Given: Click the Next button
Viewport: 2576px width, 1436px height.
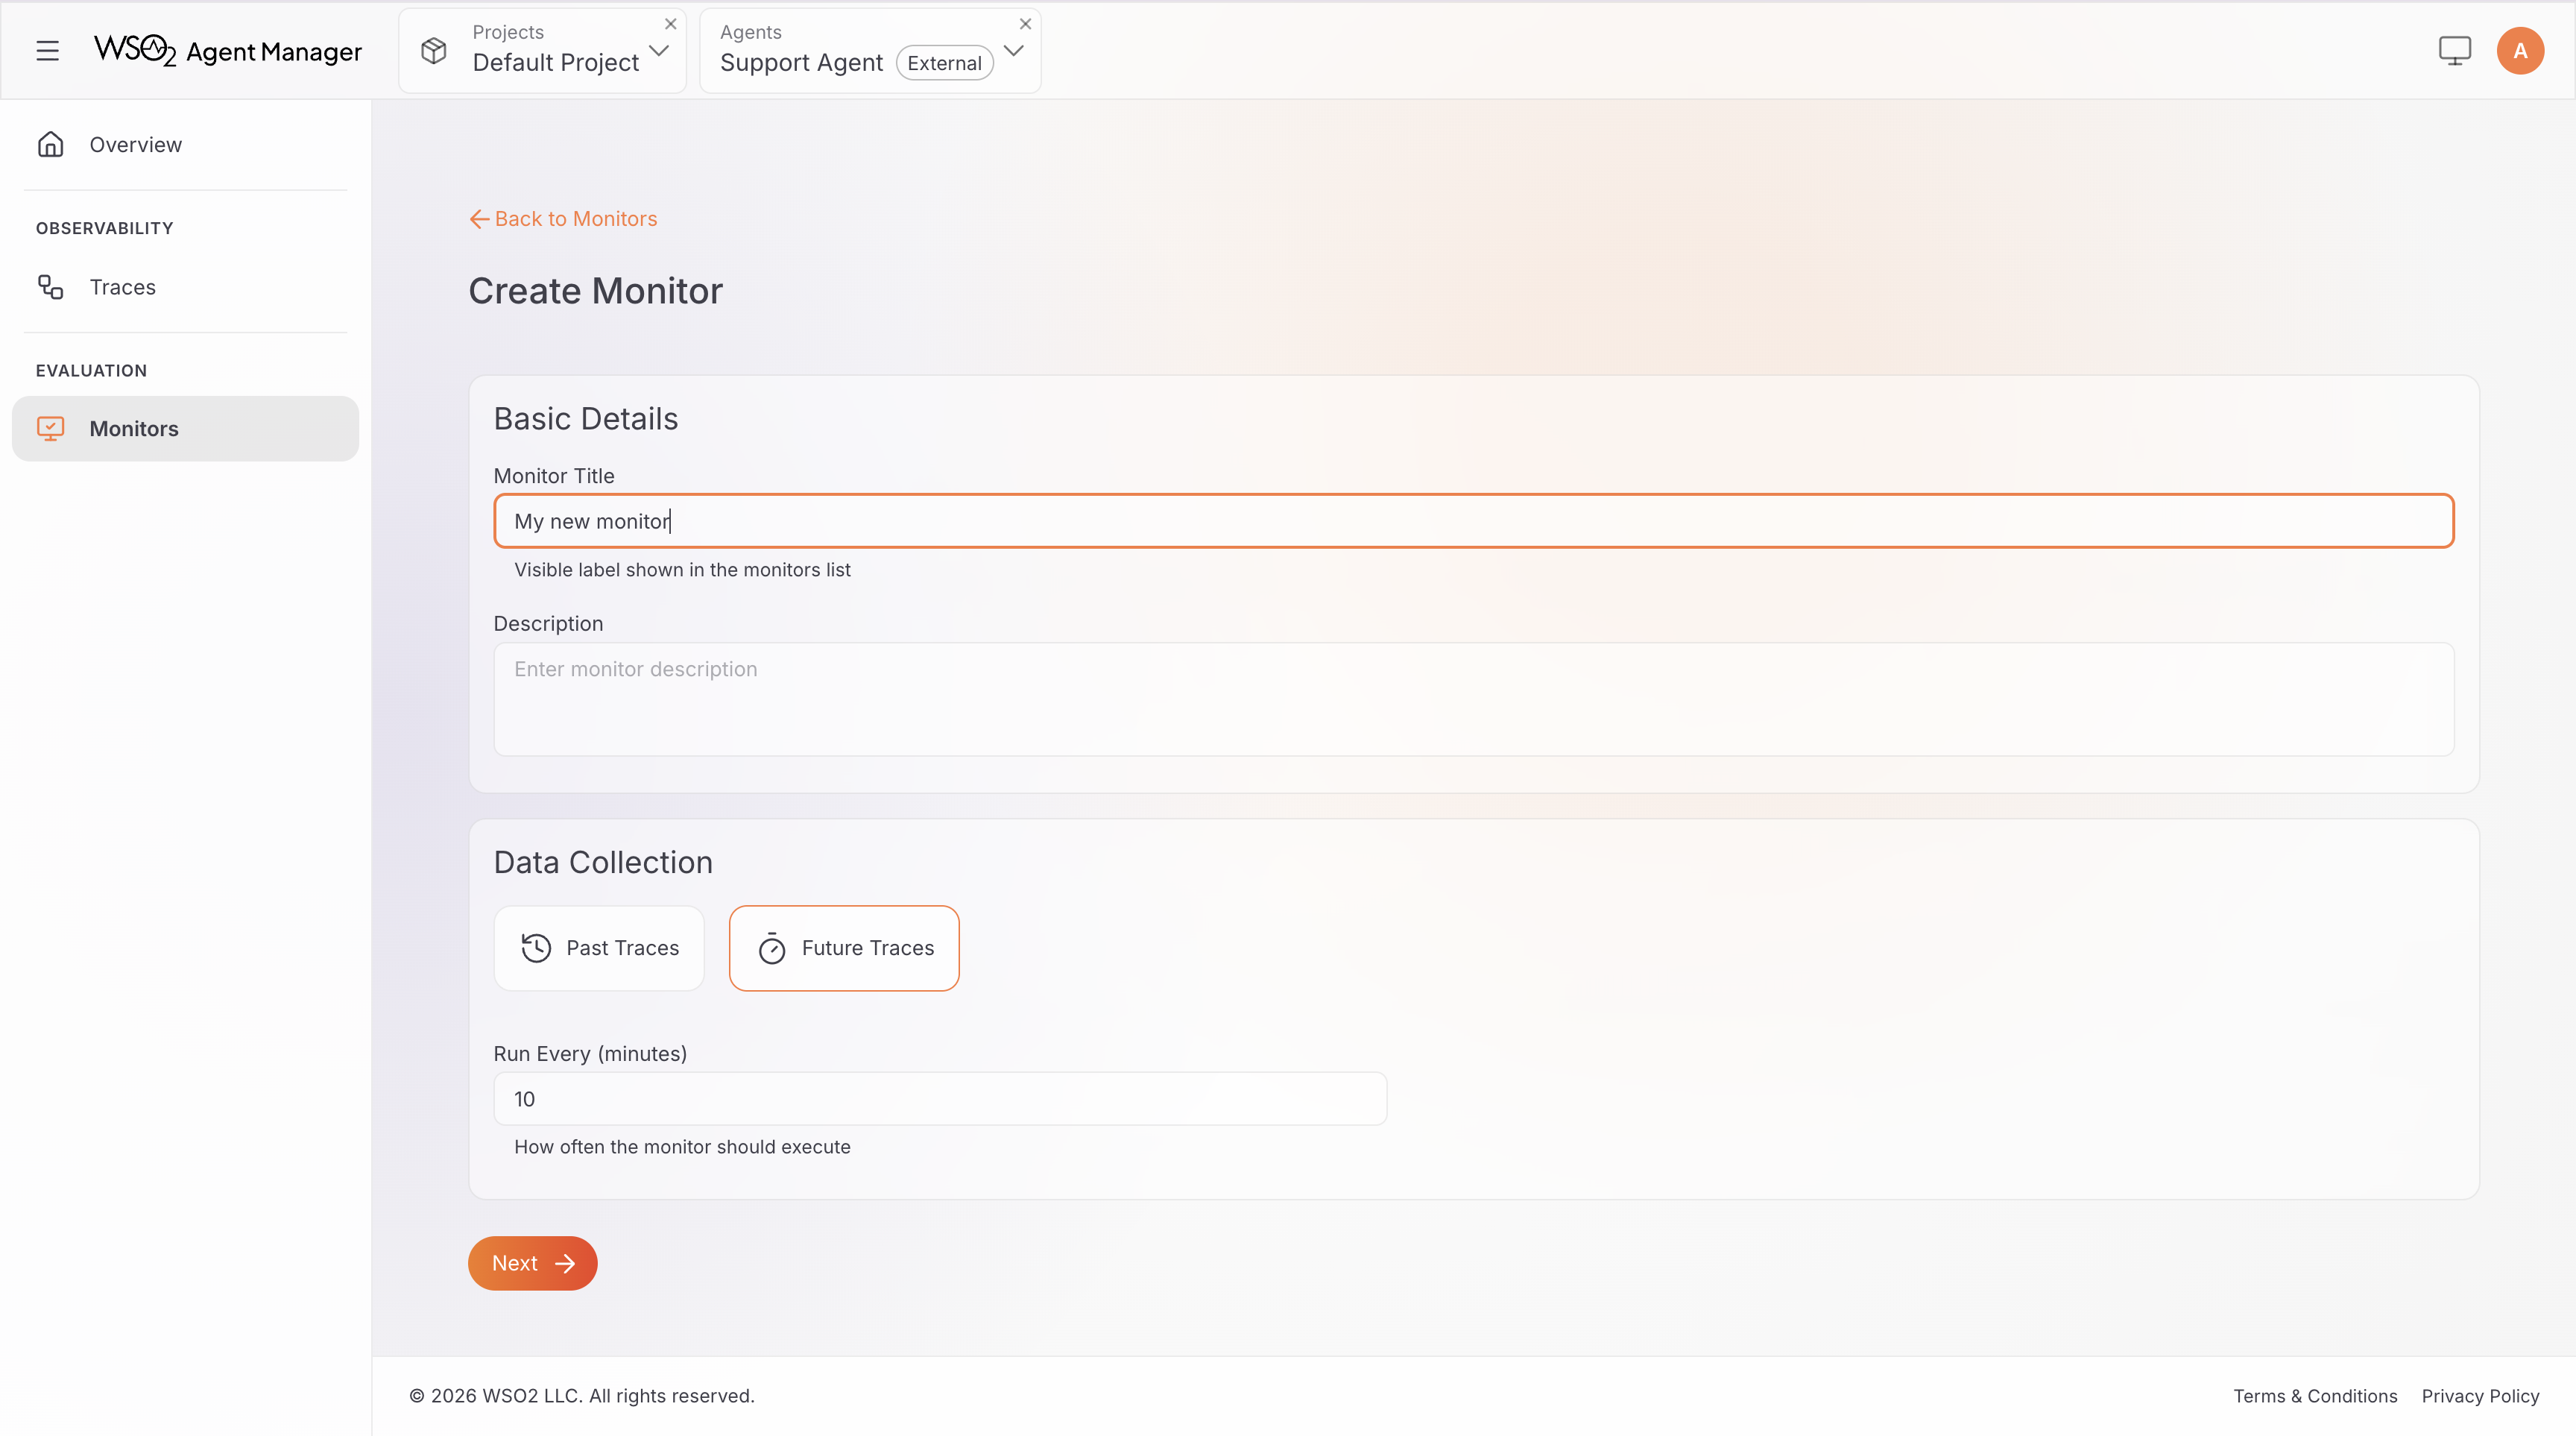Looking at the screenshot, I should click(532, 1263).
